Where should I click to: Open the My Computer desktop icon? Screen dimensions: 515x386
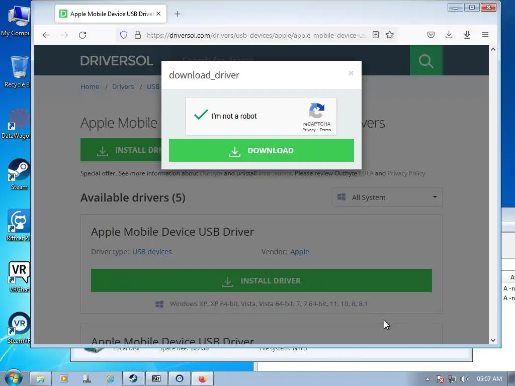click(x=16, y=21)
